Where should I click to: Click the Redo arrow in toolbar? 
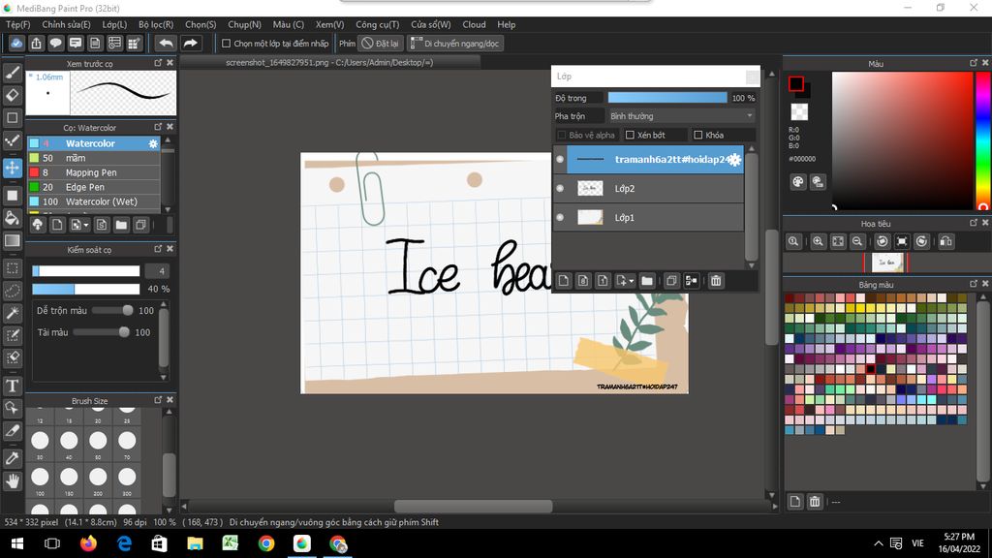[x=190, y=43]
